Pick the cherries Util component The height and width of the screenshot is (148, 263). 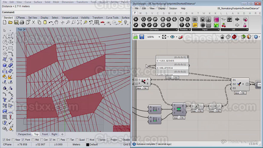pos(224,25)
